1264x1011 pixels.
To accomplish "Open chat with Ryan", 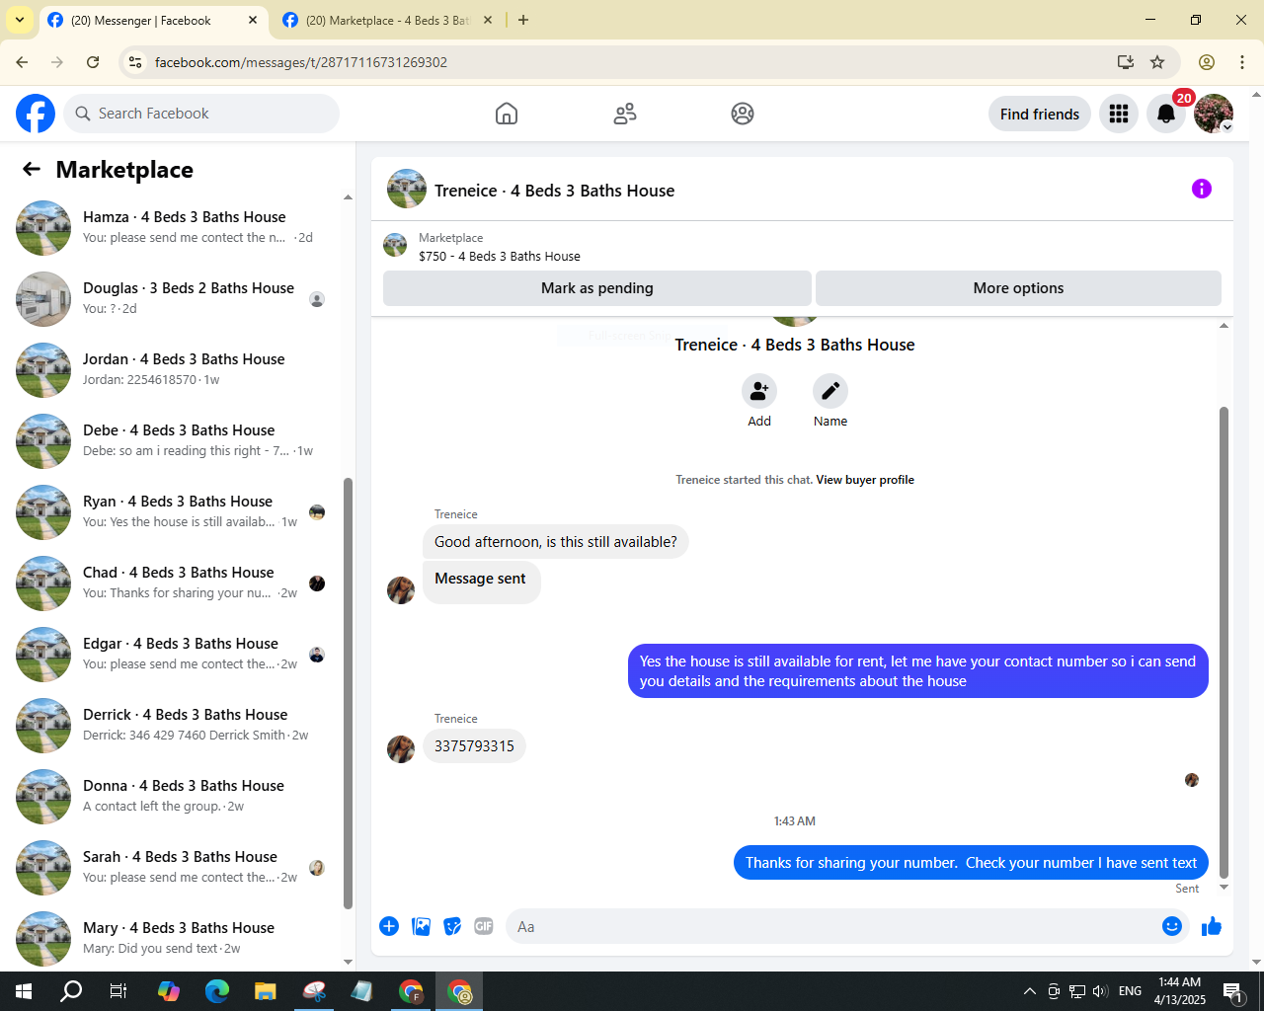I will tap(178, 512).
